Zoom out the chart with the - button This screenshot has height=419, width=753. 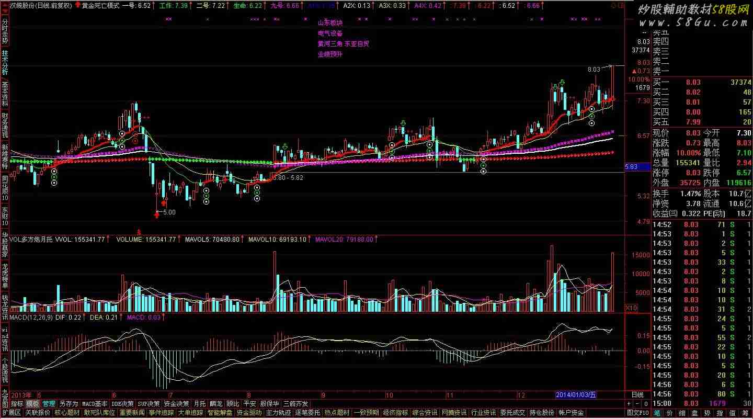pos(637,404)
